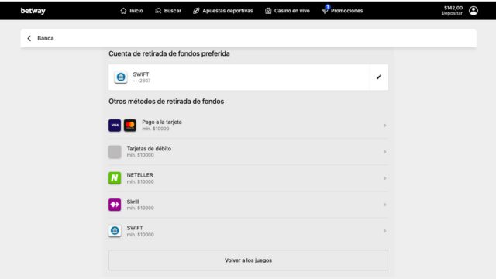Click the betway logo
This screenshot has width=496, height=279.
(x=33, y=11)
